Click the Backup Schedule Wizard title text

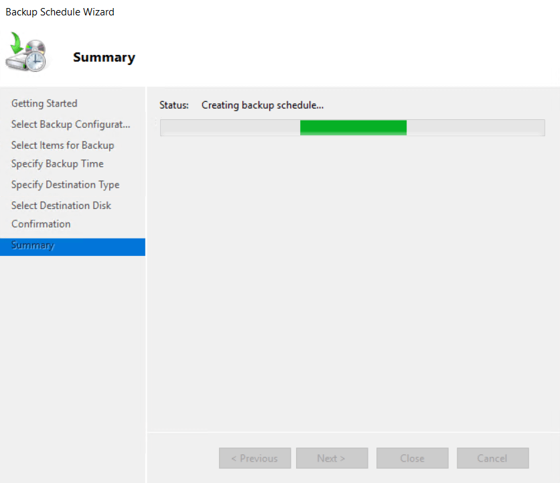point(60,12)
